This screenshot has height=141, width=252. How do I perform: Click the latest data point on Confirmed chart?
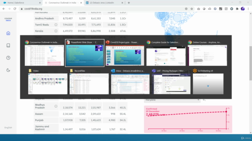click(226, 112)
